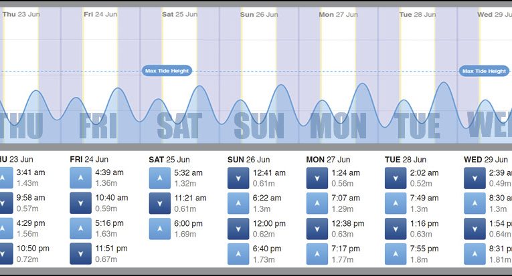512x276 pixels.
Task: Click the high tide icon beside Thursday 3:41 am
Action: tap(2, 177)
